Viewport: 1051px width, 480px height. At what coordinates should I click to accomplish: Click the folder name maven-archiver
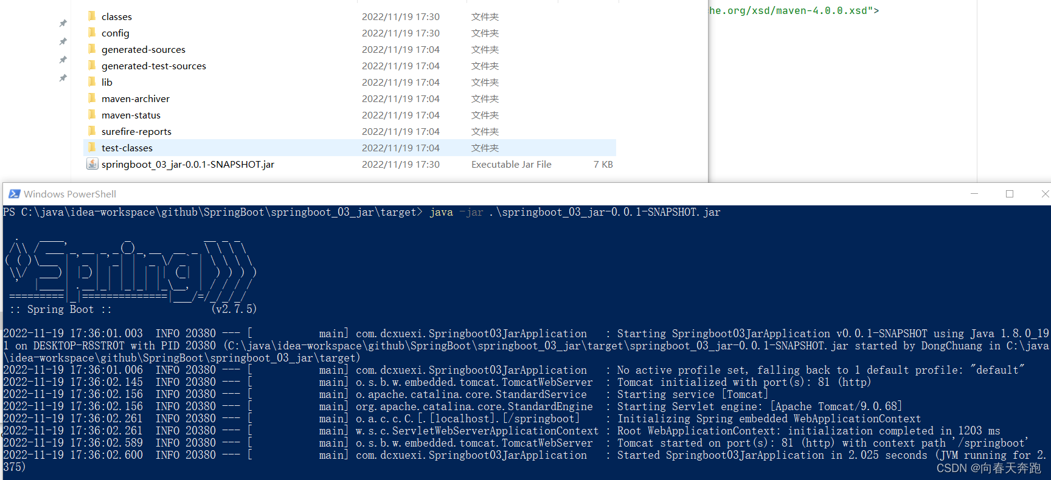click(136, 98)
